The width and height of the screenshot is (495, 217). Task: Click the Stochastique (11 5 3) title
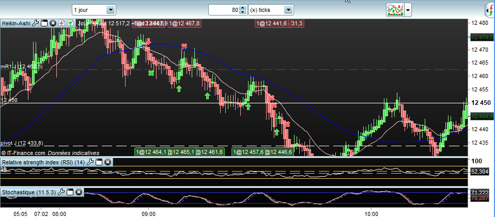[29, 192]
